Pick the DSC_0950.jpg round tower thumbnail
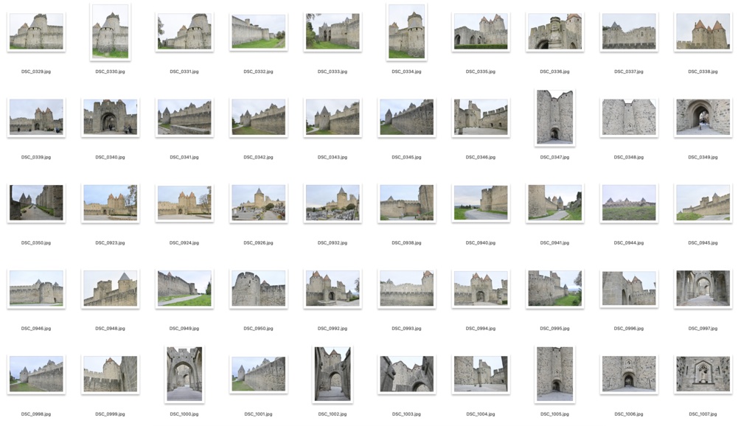Screen dimensions: 755x426 [259, 288]
